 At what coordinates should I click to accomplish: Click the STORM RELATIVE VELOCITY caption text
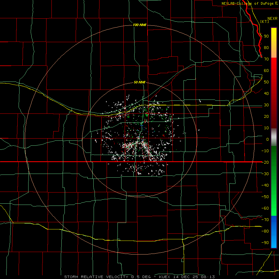[x=96, y=277]
